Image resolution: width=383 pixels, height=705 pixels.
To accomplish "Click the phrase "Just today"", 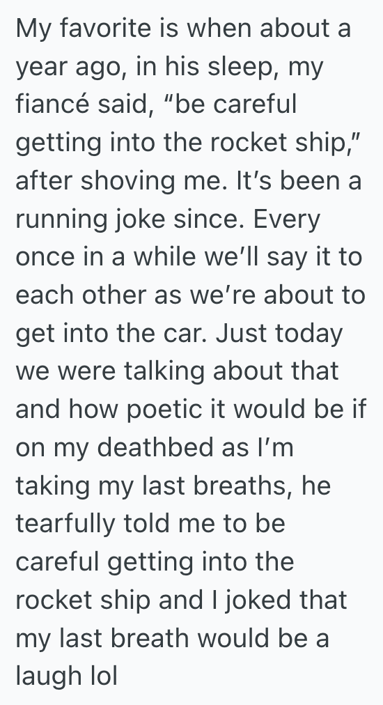I will pyautogui.click(x=279, y=334).
